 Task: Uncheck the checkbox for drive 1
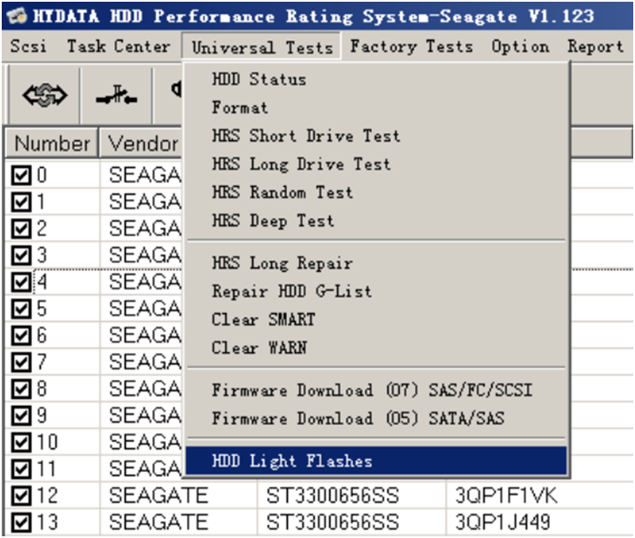click(x=21, y=202)
